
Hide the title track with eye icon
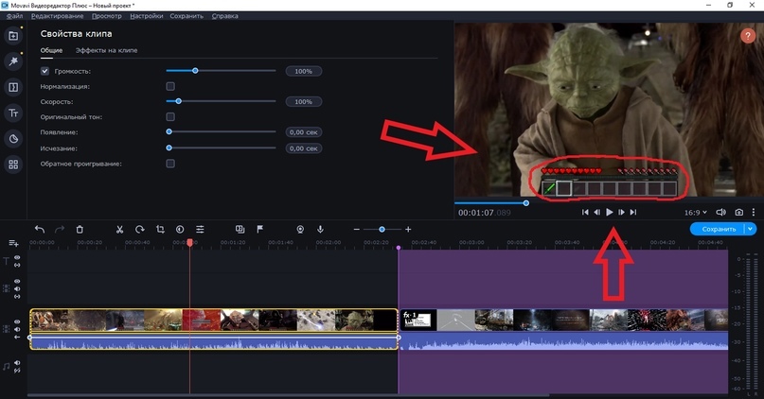17,257
